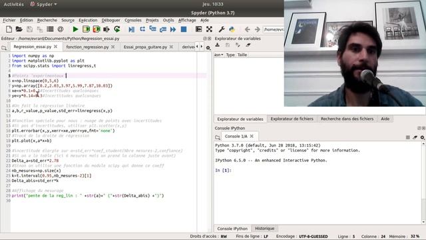The height and width of the screenshot is (240, 426).
Task: Switch to Recherche dans des fichiers tab
Action: [347, 119]
